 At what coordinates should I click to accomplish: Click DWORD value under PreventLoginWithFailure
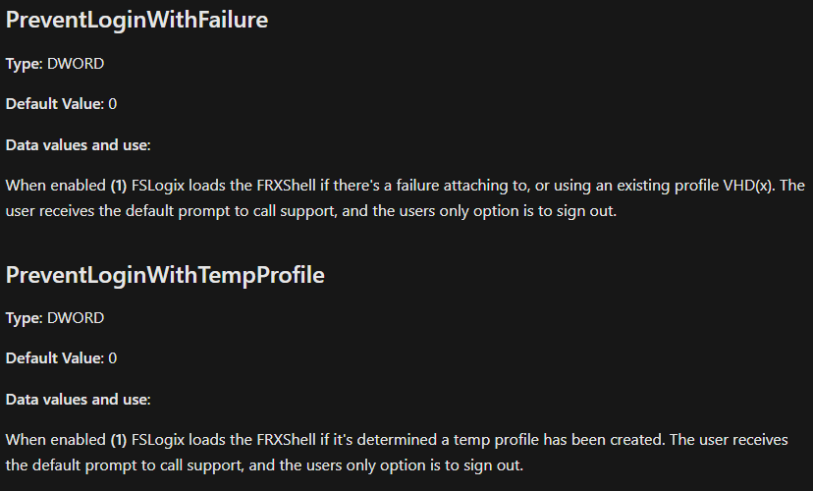click(76, 64)
